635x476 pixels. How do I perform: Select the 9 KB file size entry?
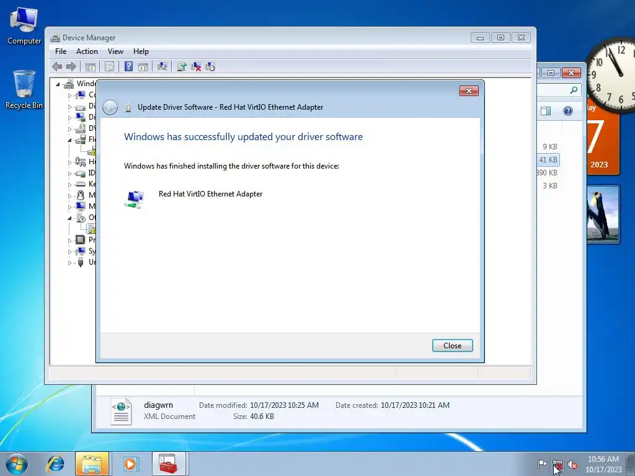[x=550, y=146]
